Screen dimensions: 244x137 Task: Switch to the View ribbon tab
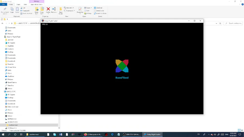point(25,4)
